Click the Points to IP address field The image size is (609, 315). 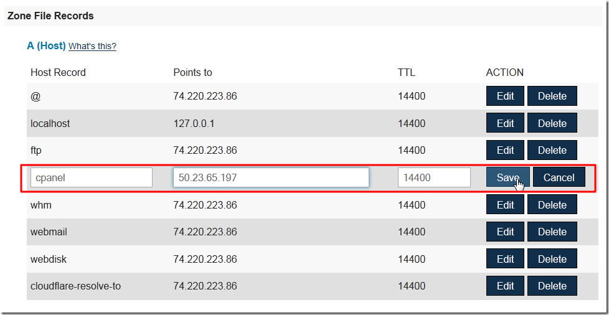coord(271,177)
